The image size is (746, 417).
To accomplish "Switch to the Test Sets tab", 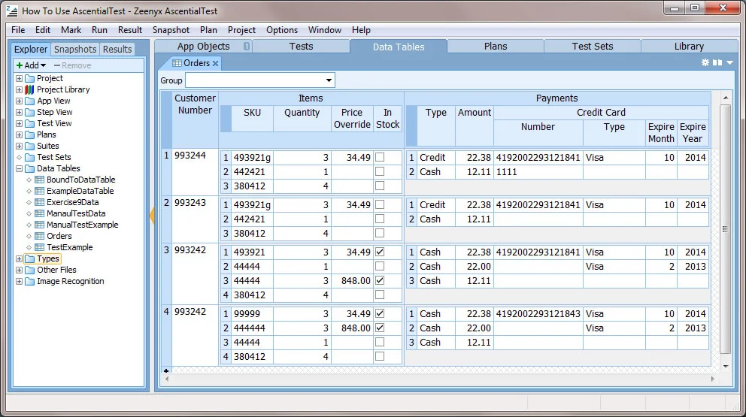I will click(x=593, y=46).
